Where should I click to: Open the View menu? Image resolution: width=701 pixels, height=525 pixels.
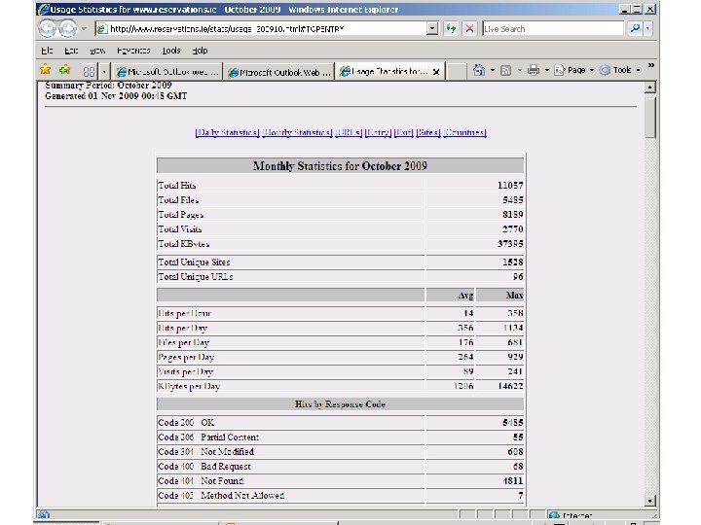tap(97, 51)
